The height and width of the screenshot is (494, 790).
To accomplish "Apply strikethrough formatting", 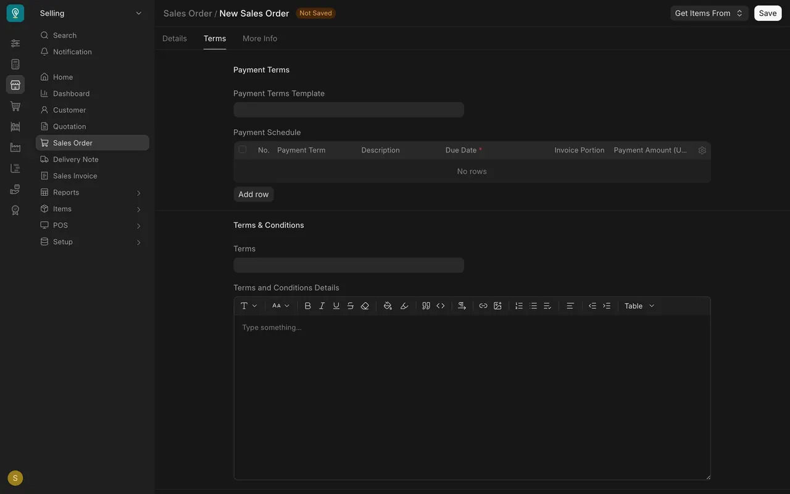I will 350,306.
